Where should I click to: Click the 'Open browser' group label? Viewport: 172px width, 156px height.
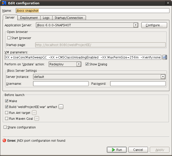17,32
